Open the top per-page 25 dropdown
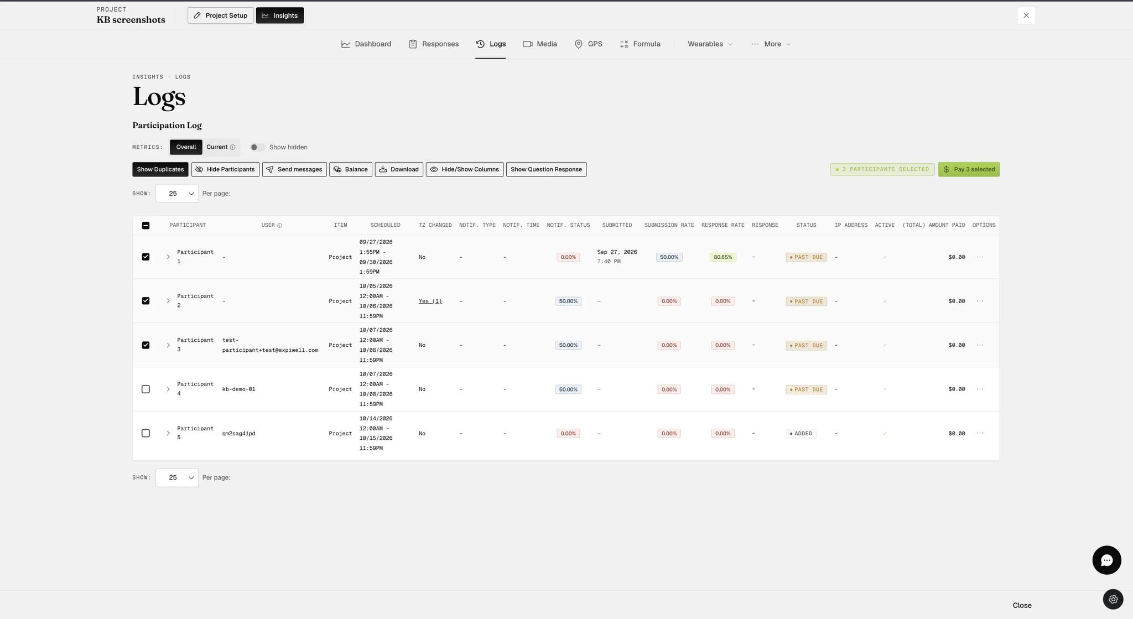Screen dimensions: 1133x619 pos(177,194)
